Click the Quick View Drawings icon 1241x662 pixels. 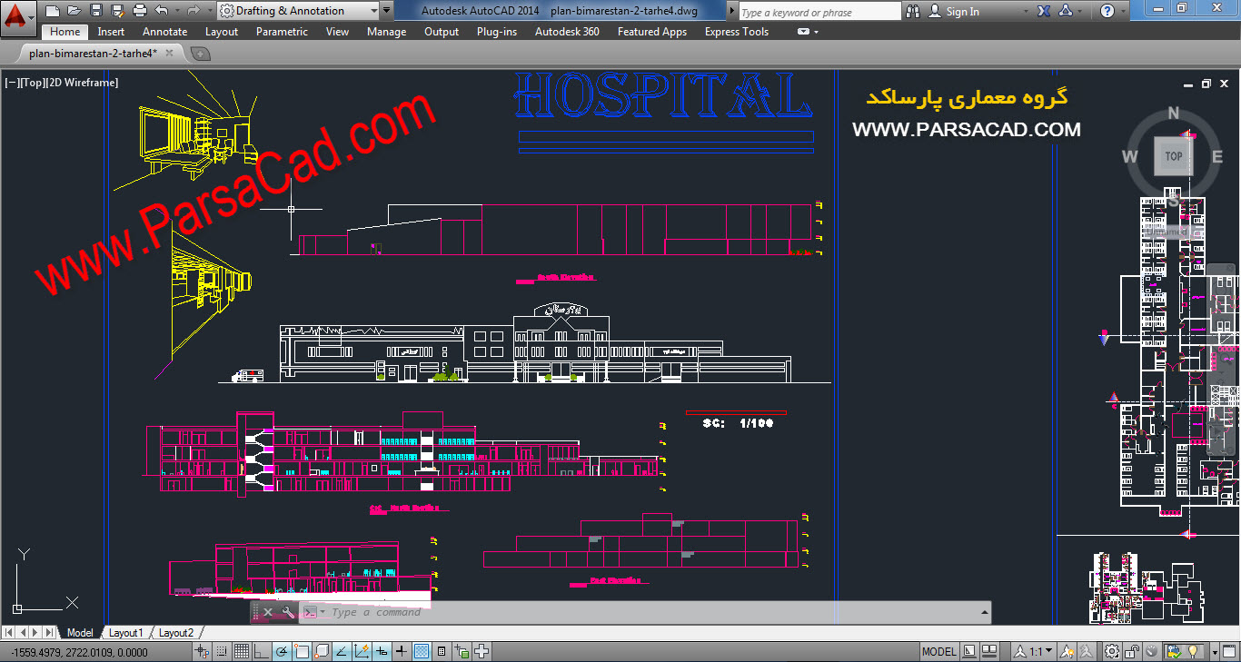989,651
